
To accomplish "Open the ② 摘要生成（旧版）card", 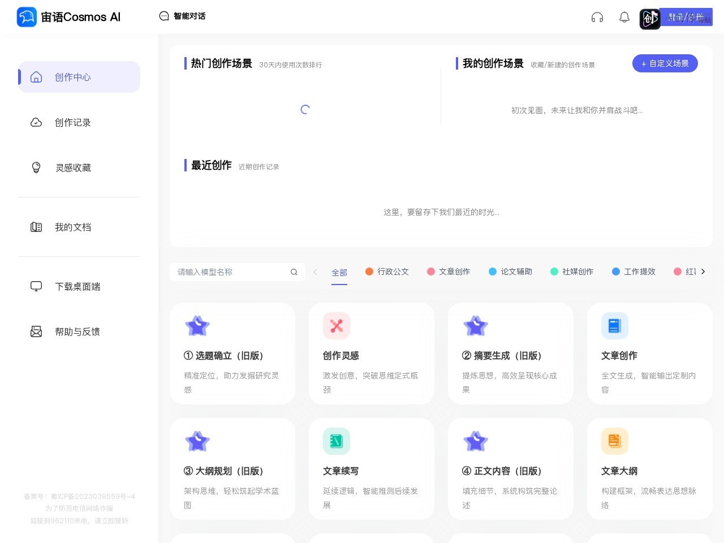I will (511, 354).
